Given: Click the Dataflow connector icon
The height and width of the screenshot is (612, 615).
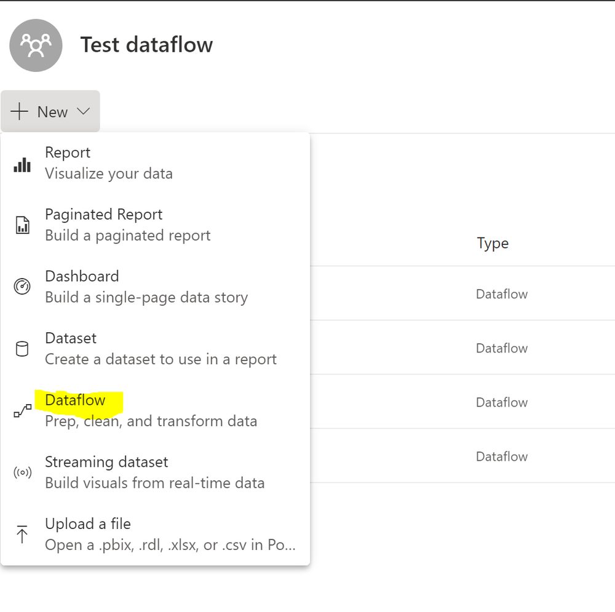Looking at the screenshot, I should (22, 410).
